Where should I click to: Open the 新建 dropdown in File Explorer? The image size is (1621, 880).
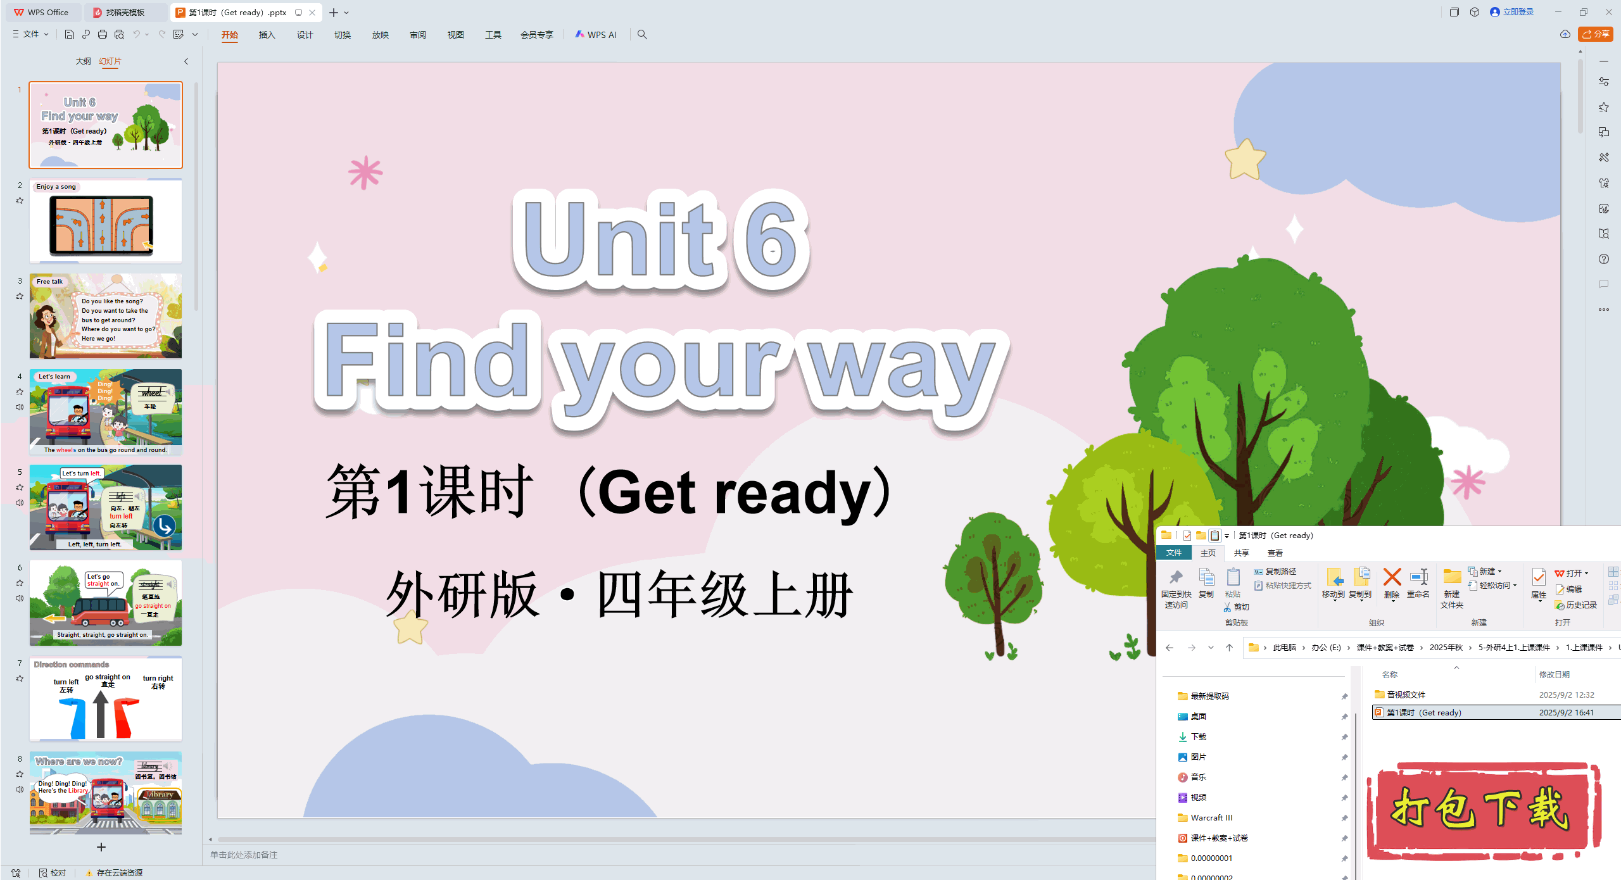coord(1487,570)
